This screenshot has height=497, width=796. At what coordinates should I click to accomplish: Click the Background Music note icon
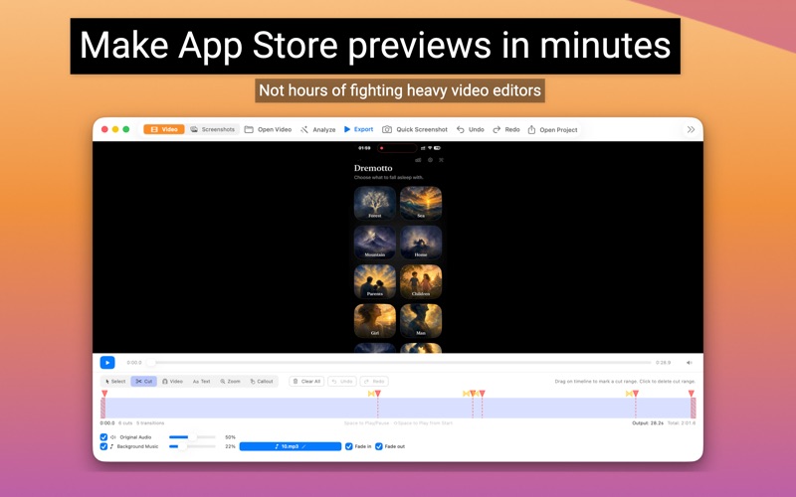point(111,446)
